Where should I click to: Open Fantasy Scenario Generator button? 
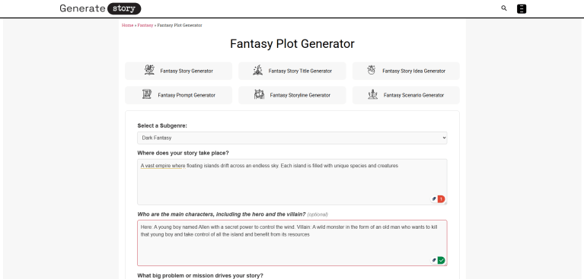(x=406, y=95)
